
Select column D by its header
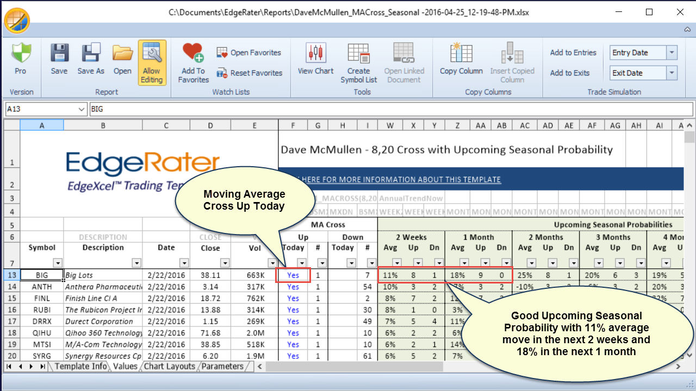point(210,125)
